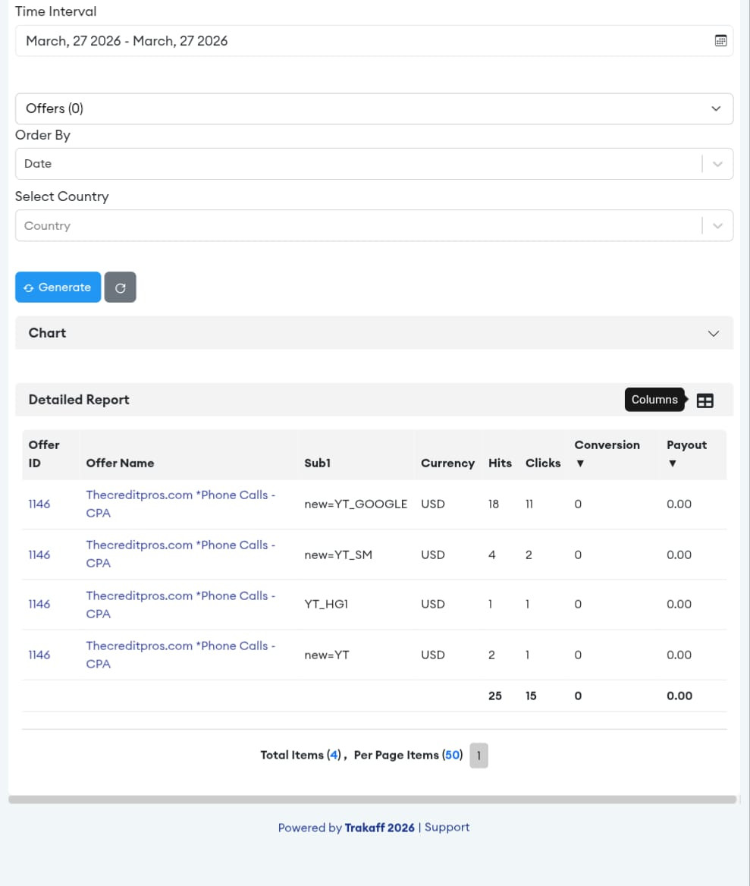Sort by the Conversion column arrow
This screenshot has width=750, height=886.
coord(579,463)
